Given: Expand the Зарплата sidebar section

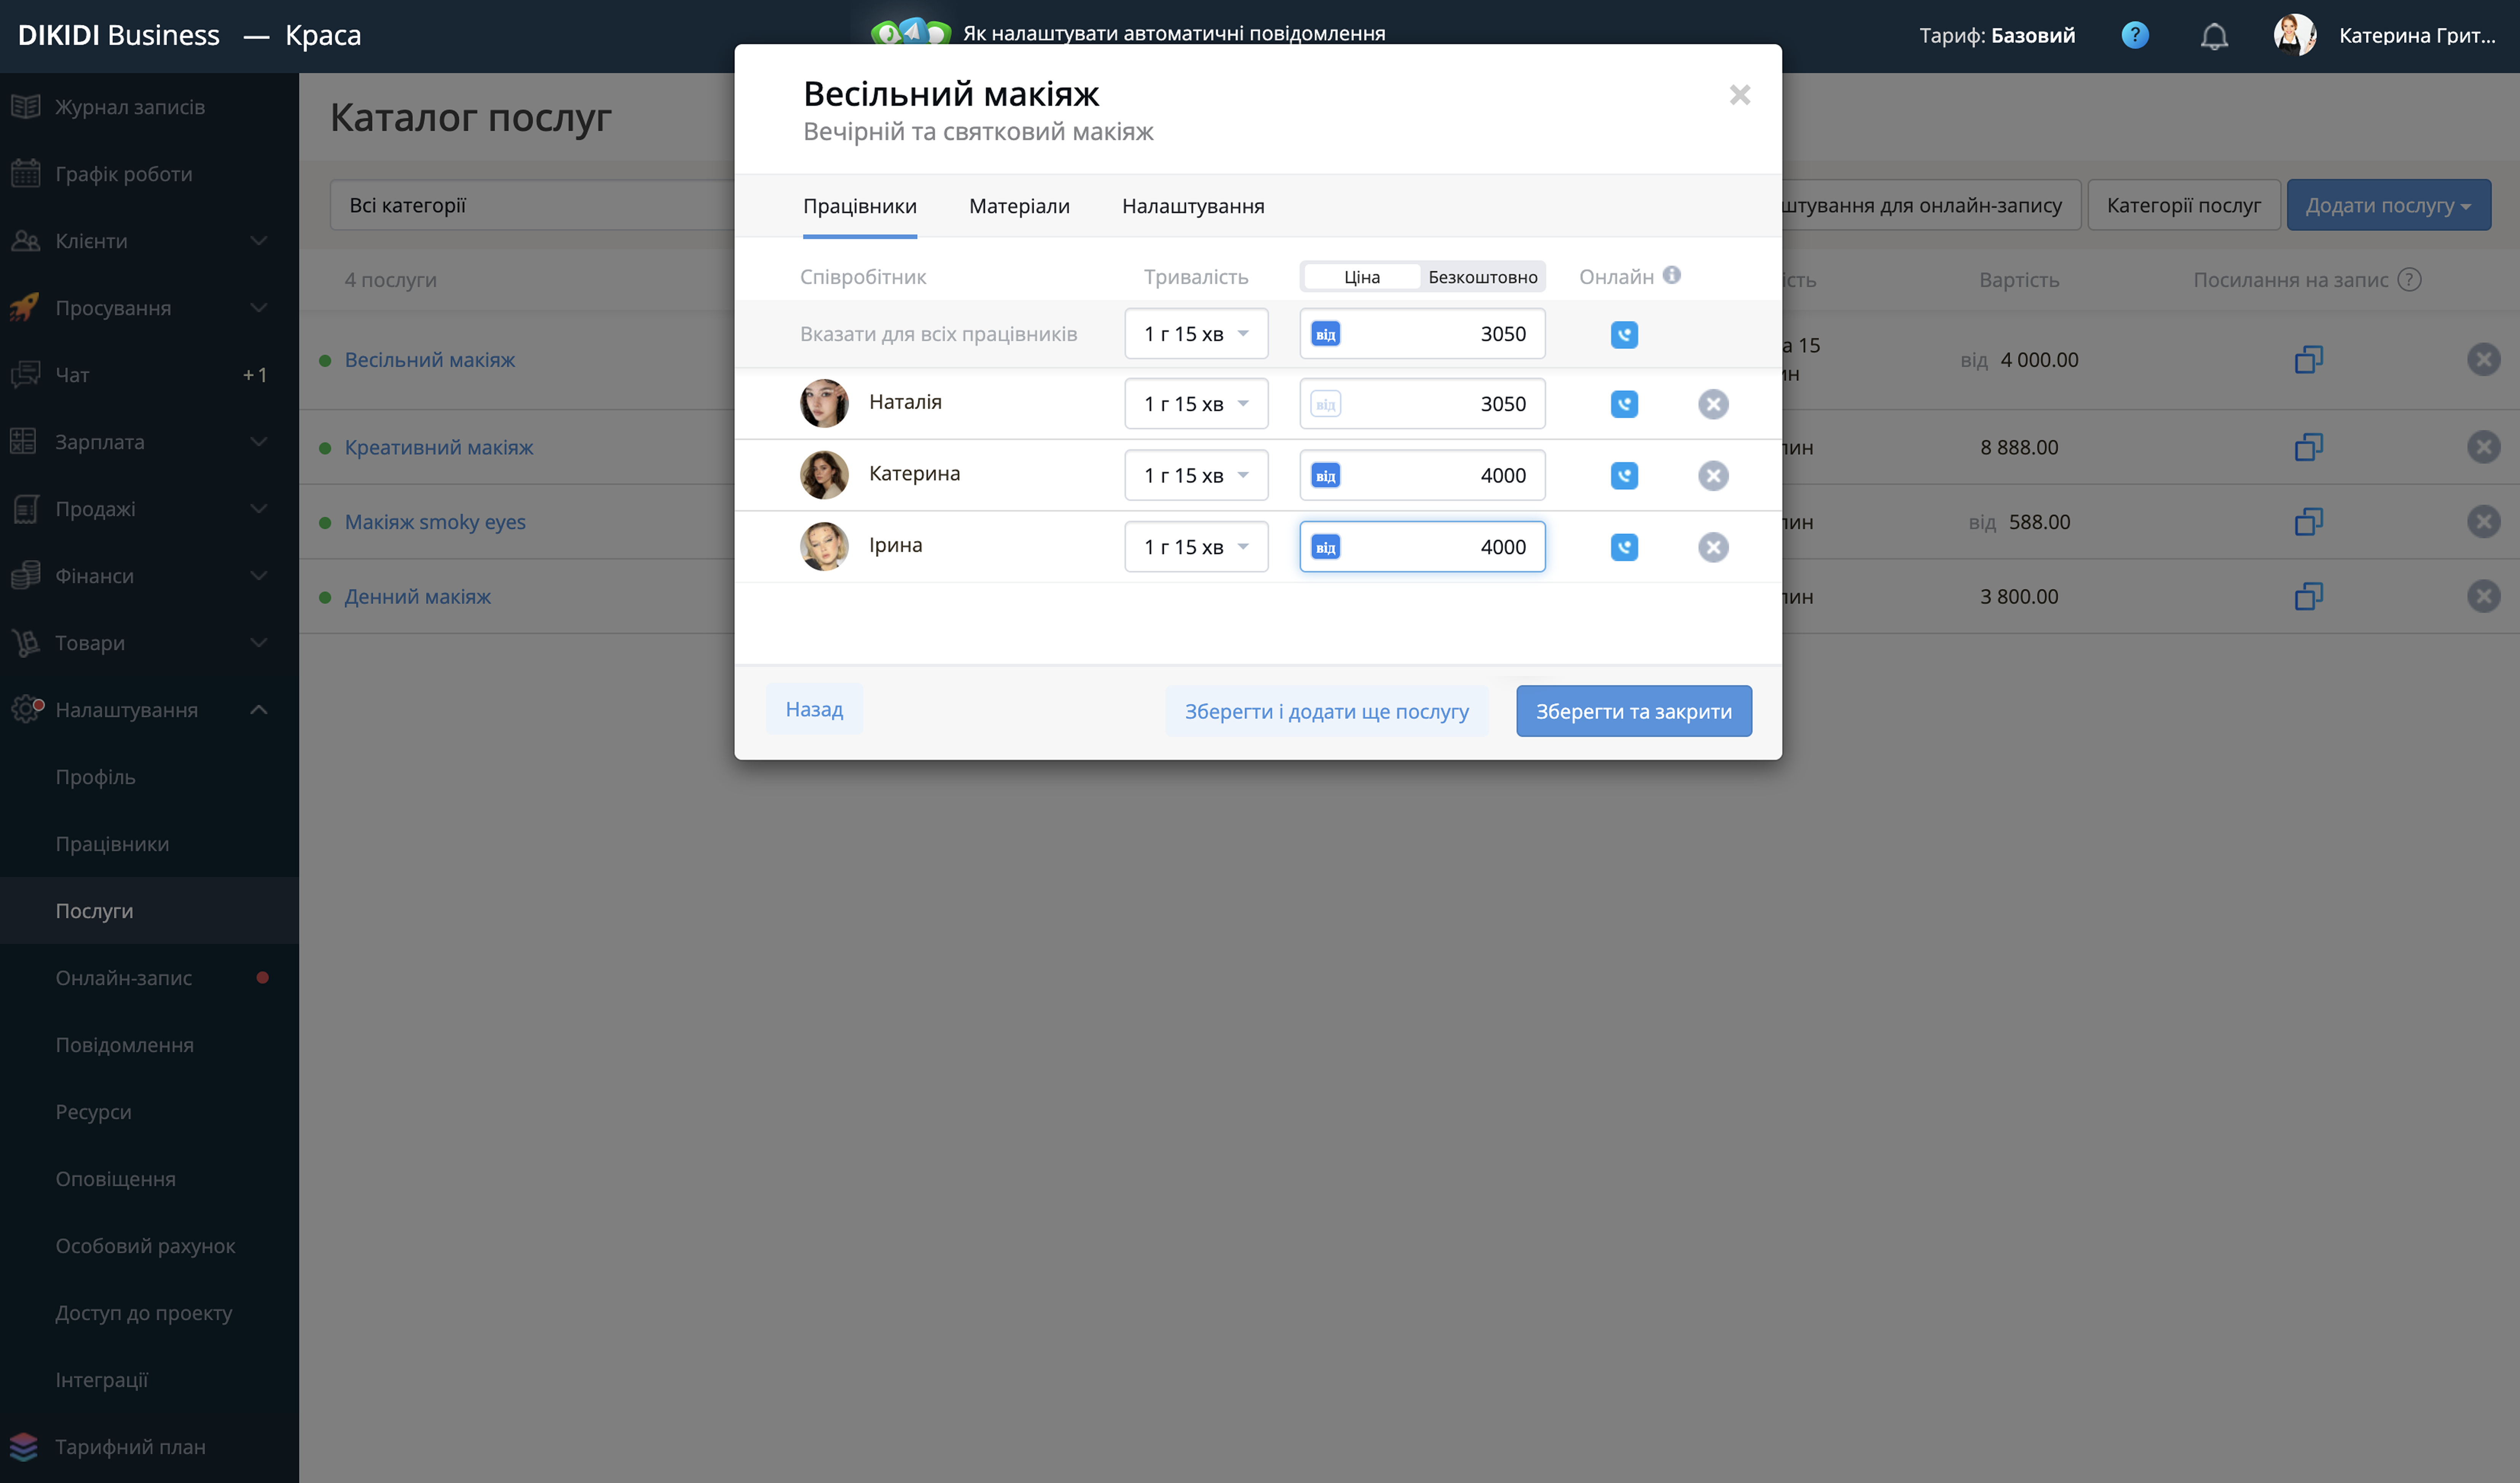Looking at the screenshot, I should tap(149, 442).
